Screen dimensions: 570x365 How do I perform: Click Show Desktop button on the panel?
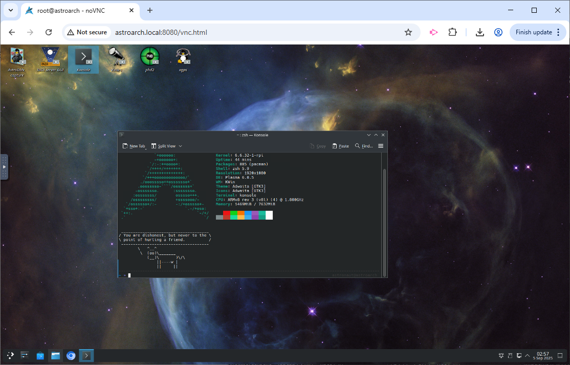coord(560,355)
